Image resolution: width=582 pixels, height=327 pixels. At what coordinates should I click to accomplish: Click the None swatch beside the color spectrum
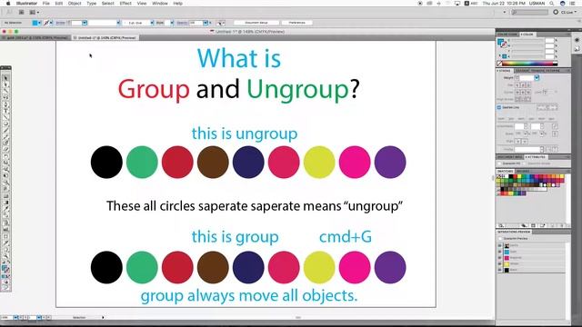[x=499, y=64]
